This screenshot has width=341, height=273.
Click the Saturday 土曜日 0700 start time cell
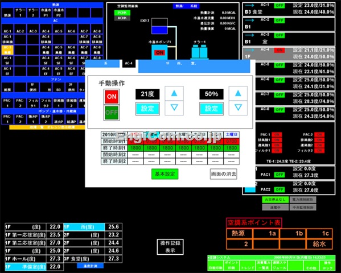coord(231,141)
